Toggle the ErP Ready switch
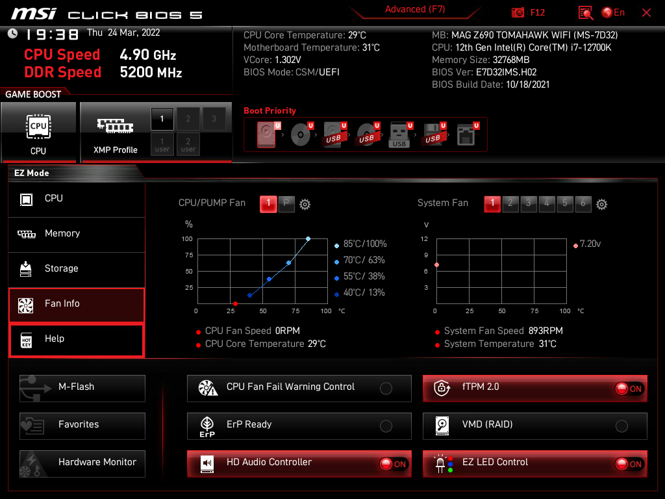 pos(386,426)
